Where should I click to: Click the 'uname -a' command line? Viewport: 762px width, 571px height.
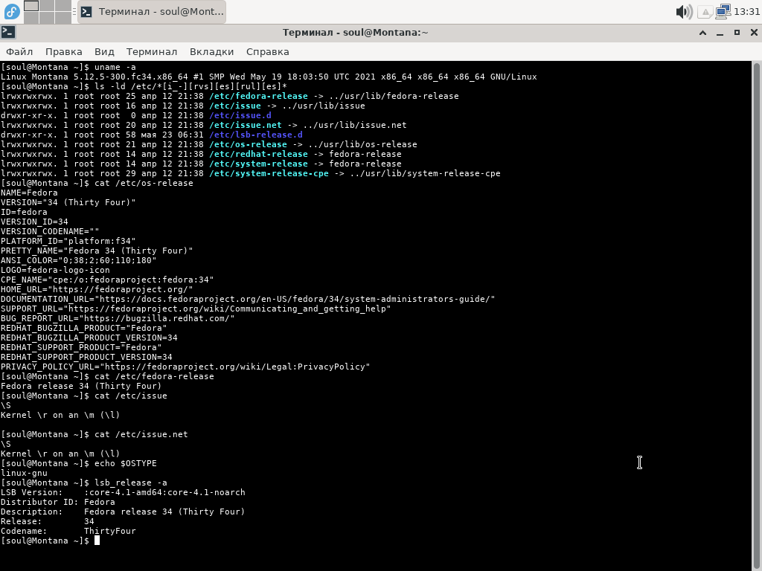pos(68,67)
